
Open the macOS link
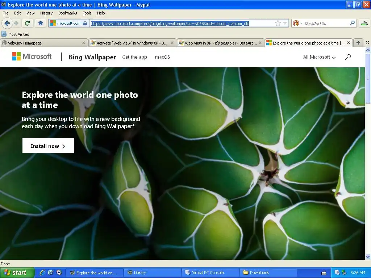(162, 57)
